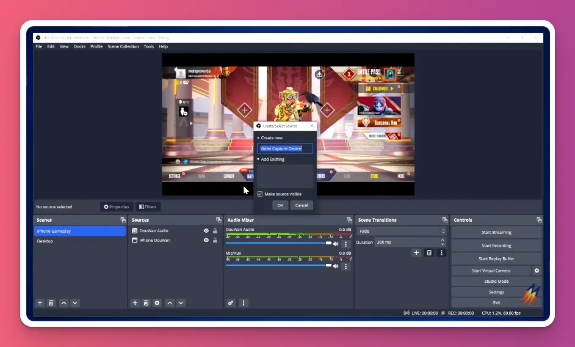This screenshot has width=575, height=347.
Task: Pop out the Audio Mixer dock
Action: (349, 220)
